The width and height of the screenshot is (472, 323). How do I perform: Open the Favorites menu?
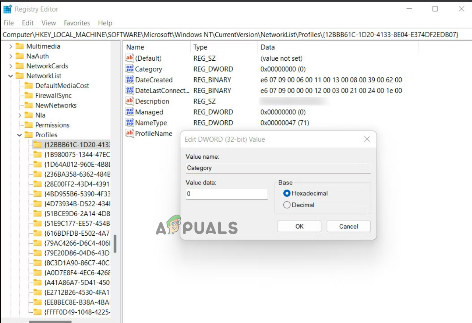[x=77, y=23]
